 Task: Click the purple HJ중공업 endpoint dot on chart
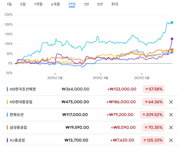172,39
